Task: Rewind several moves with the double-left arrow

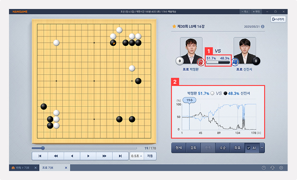Action: coord(56,156)
